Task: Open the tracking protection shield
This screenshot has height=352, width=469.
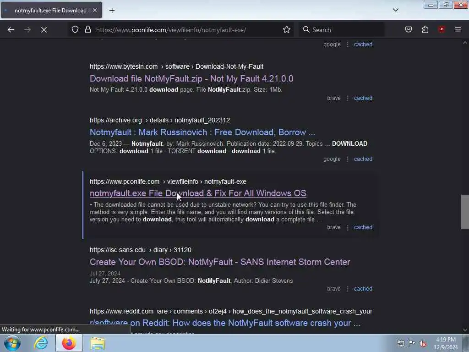Action: (75, 30)
